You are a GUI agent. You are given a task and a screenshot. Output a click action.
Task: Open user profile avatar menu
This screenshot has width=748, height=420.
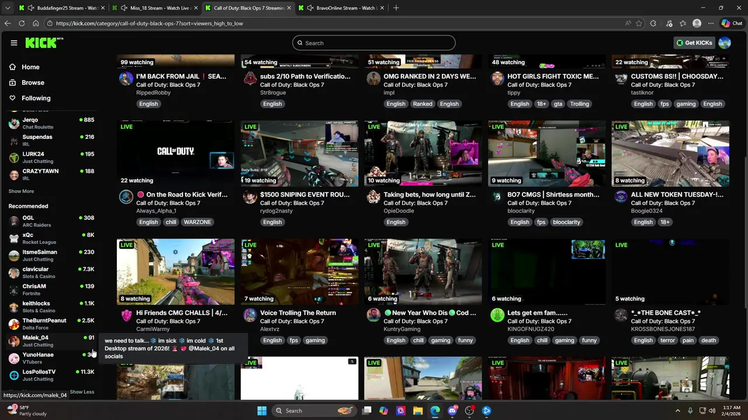click(725, 43)
